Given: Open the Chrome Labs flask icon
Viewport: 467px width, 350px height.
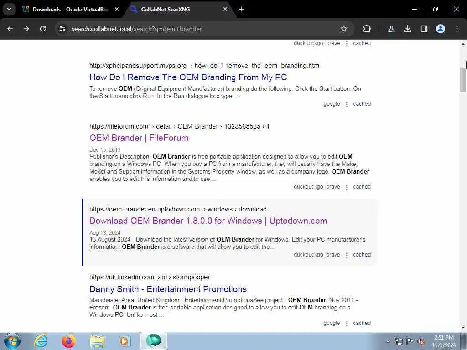Looking at the screenshot, I should point(391,29).
